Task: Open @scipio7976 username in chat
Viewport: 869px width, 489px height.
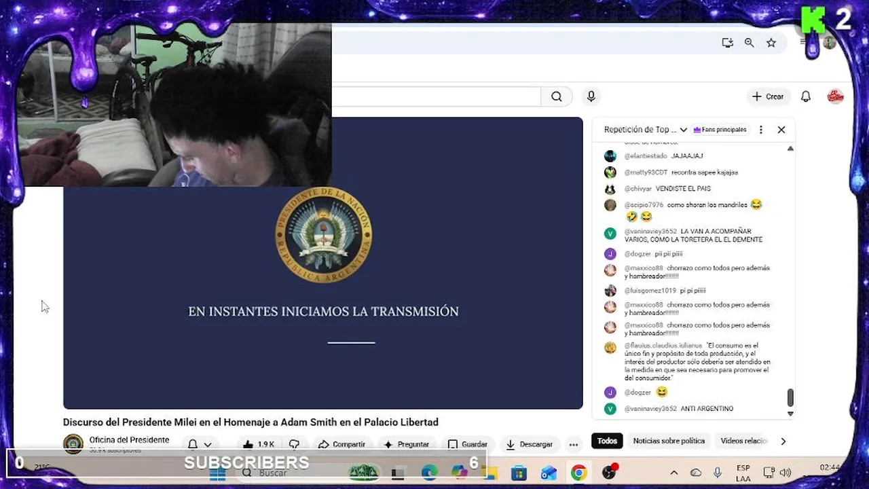Action: 644,205
